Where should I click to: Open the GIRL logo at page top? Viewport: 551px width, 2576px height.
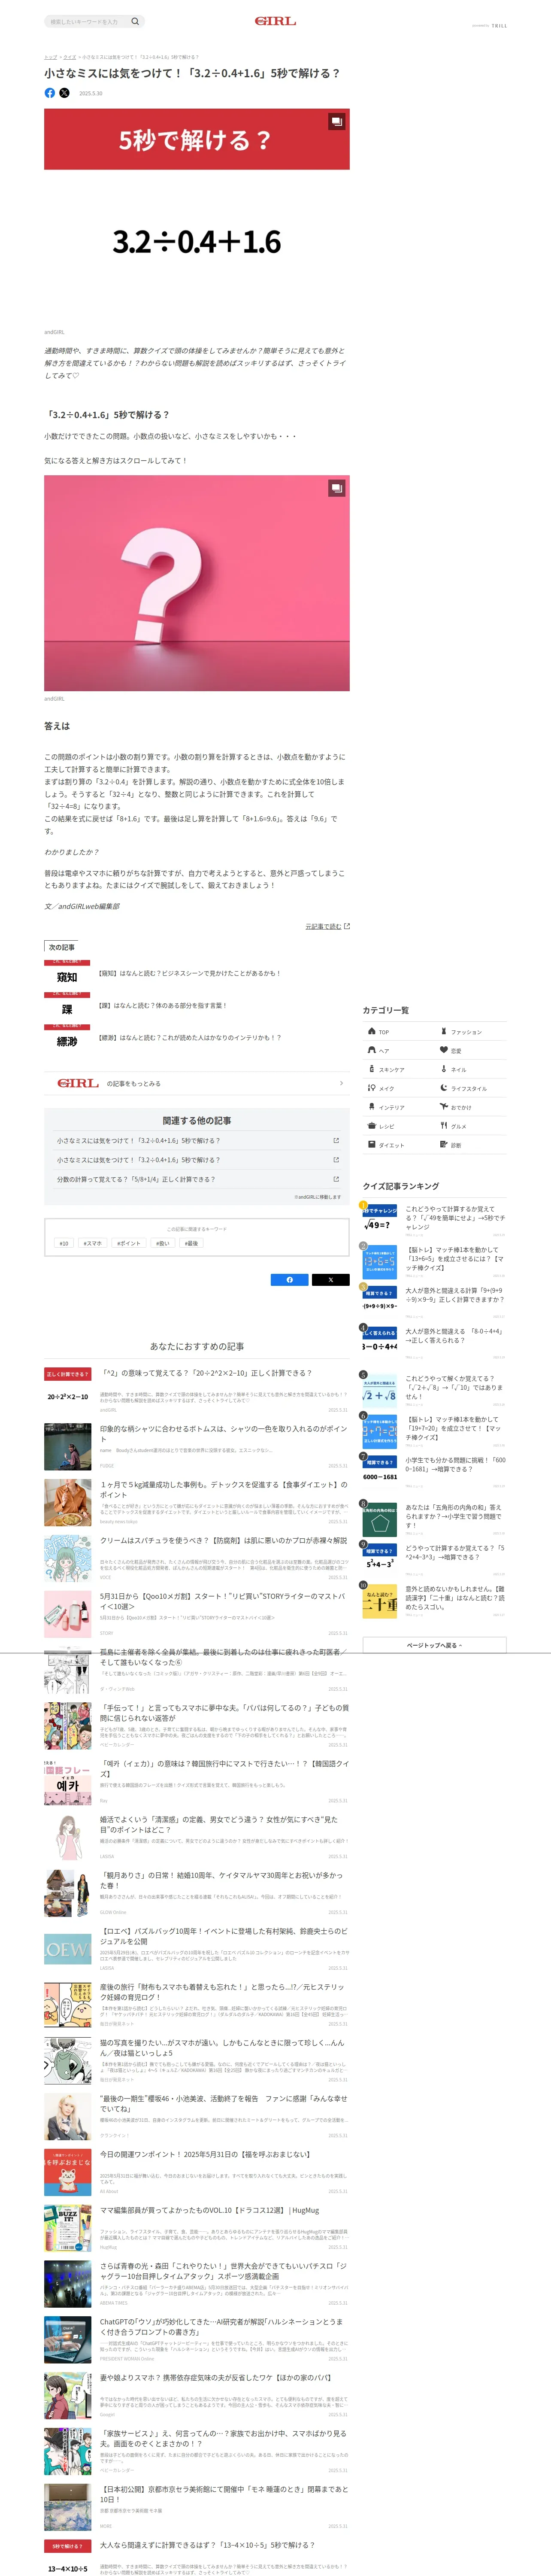[x=275, y=21]
